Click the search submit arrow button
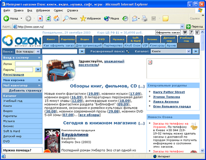This screenshot has height=160, width=206. pos(82,51)
